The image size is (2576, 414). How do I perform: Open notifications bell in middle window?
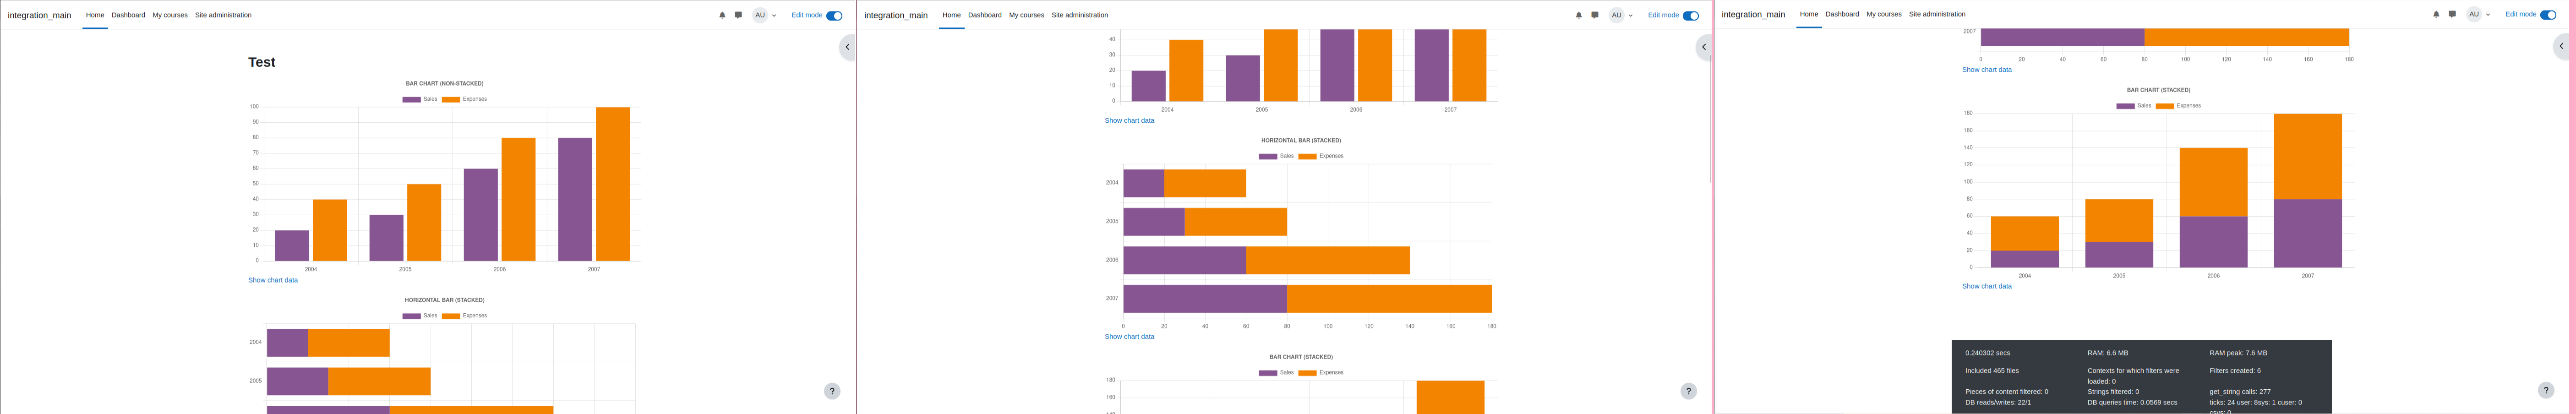click(1579, 15)
